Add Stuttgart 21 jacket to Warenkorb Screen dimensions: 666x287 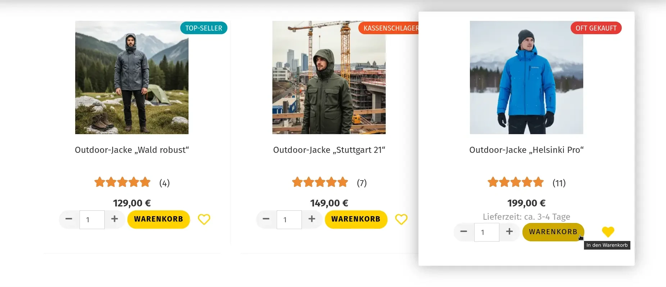356,219
